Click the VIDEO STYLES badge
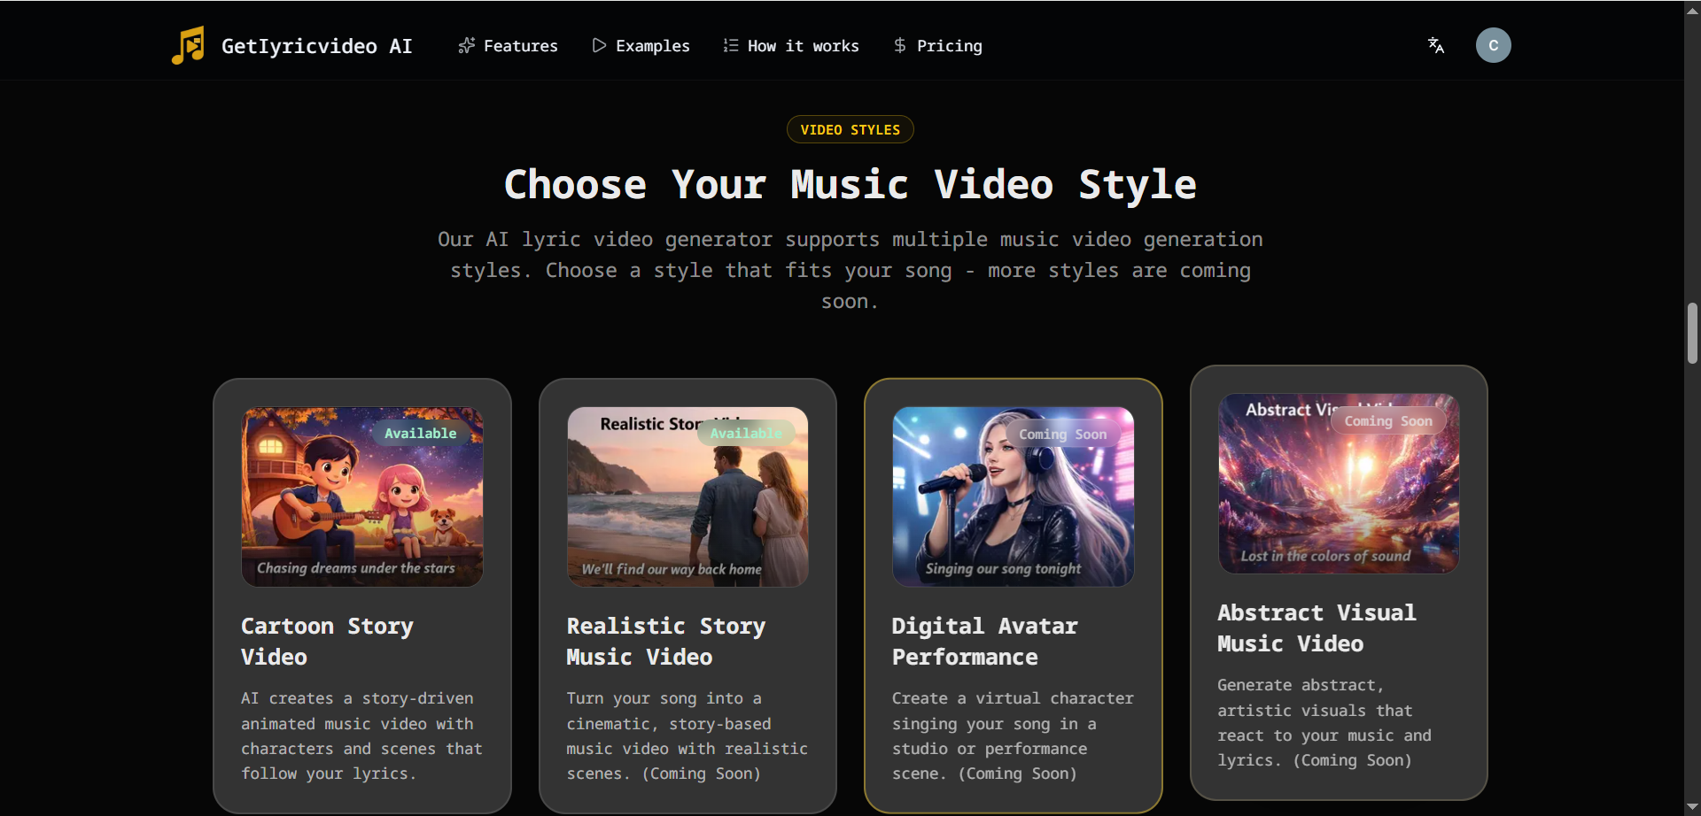1701x816 pixels. coord(849,129)
